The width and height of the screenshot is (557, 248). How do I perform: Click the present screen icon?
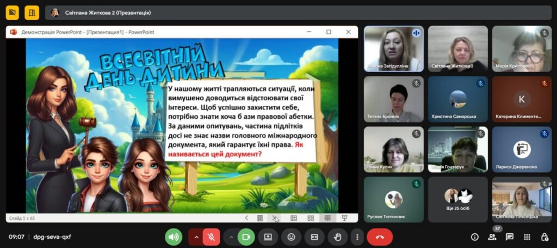coord(268,237)
